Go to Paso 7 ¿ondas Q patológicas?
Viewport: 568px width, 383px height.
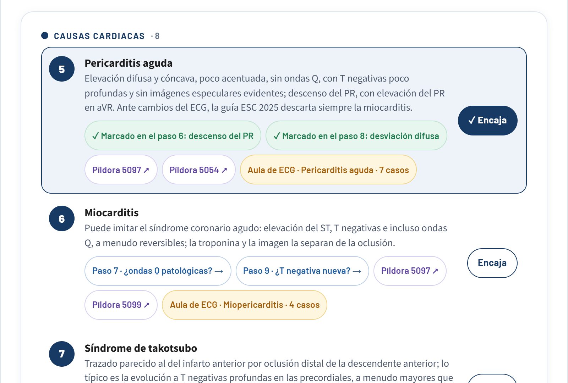point(158,271)
